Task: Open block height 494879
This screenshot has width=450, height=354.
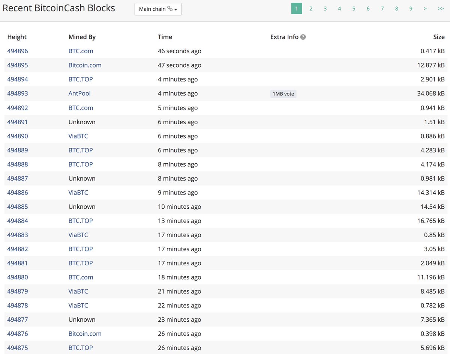Action: [18, 291]
